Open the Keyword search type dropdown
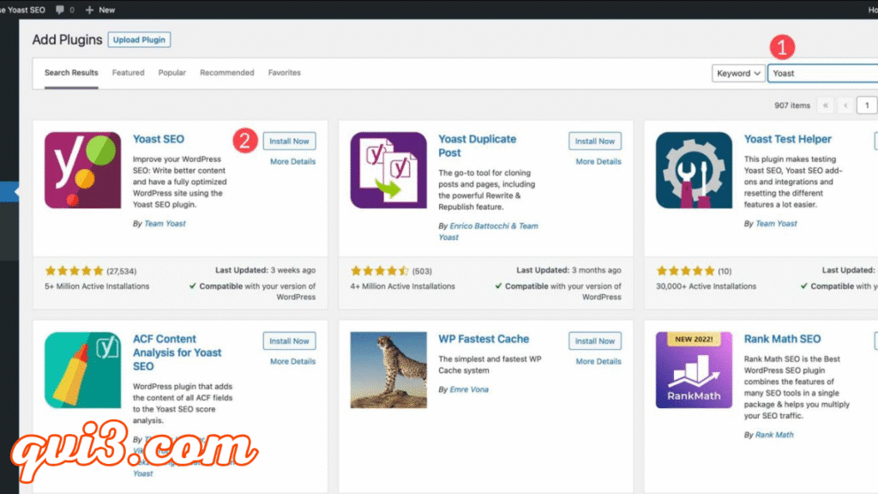The width and height of the screenshot is (878, 494). (x=738, y=74)
